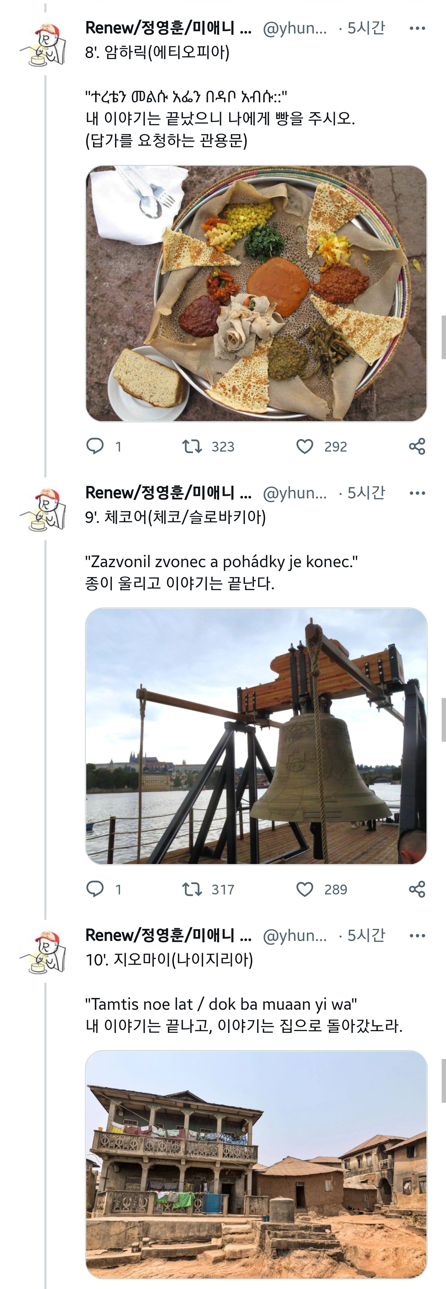Viewport: 446px width, 1289px height.
Task: Open @yhun handle on first tweet
Action: [x=295, y=29]
